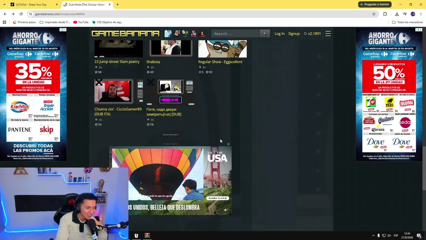The width and height of the screenshot is (426, 240).
Task: Open the Regular Show - Eggscellent mod link
Action: pyautogui.click(x=220, y=62)
